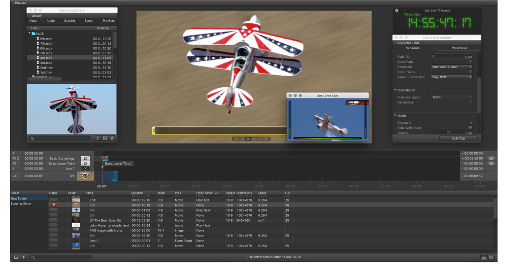Open the Schedule tab in Inspector

(x=412, y=48)
